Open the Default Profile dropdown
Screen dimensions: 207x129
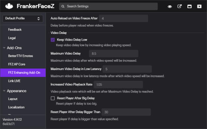tap(23, 19)
